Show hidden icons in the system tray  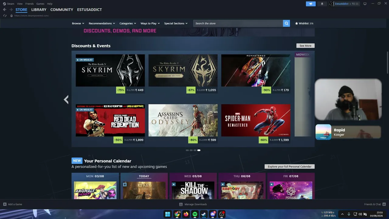coord(342,214)
